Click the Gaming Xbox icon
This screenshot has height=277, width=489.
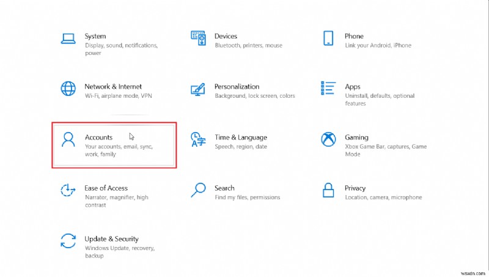coord(328,139)
